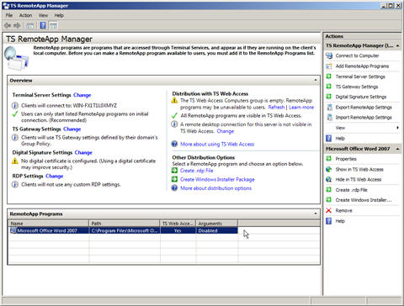Click Export RemoteApp Settings action

click(x=364, y=107)
